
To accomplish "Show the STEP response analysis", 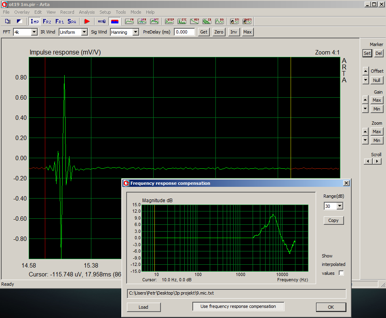I will click(x=169, y=21).
